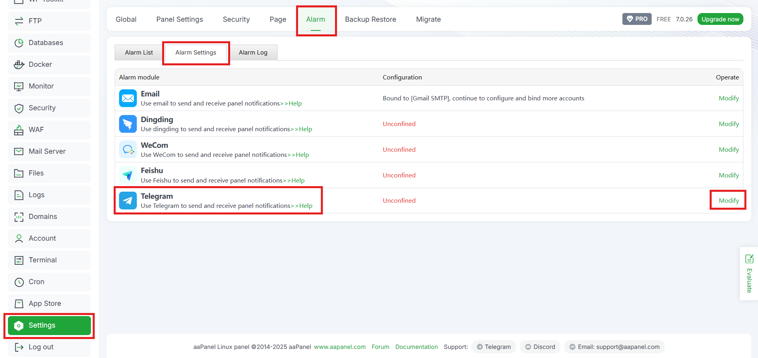The height and width of the screenshot is (358, 758).
Task: Modify the Feishu alarm configuration
Action: tap(729, 175)
